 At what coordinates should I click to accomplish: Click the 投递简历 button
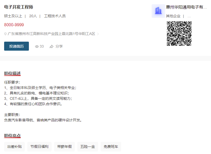(17, 46)
